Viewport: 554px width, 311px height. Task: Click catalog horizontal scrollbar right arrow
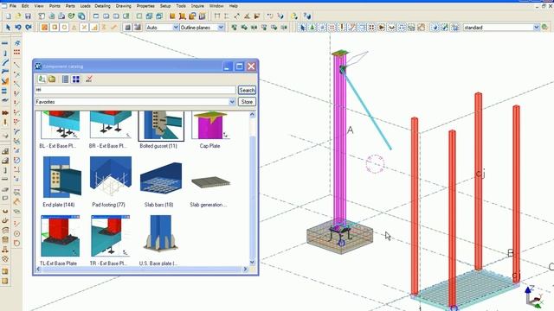tap(245, 269)
